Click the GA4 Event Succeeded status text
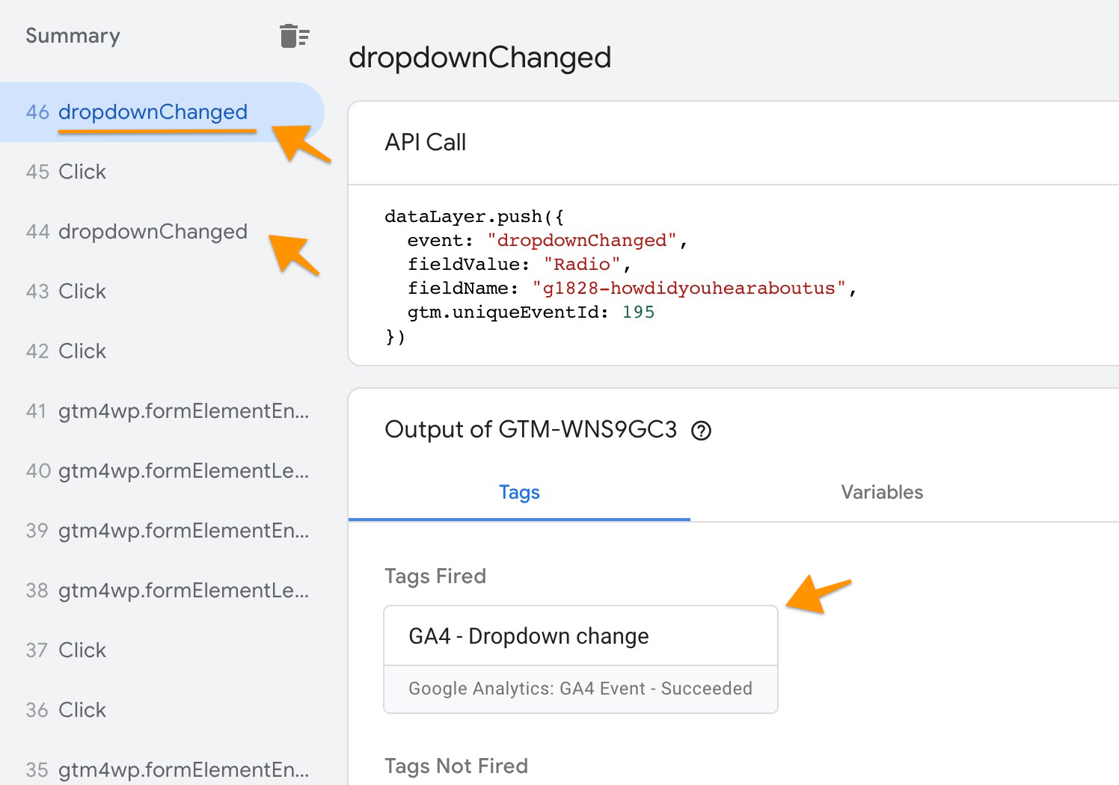 (x=580, y=688)
